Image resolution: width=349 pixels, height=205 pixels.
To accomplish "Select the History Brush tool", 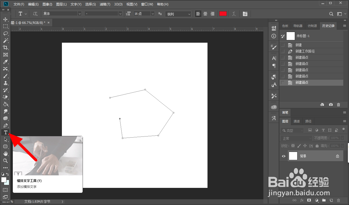I will click(5, 90).
